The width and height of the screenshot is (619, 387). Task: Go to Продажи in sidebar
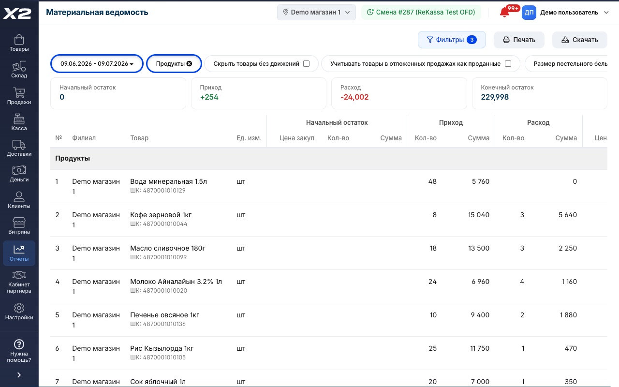pyautogui.click(x=19, y=96)
